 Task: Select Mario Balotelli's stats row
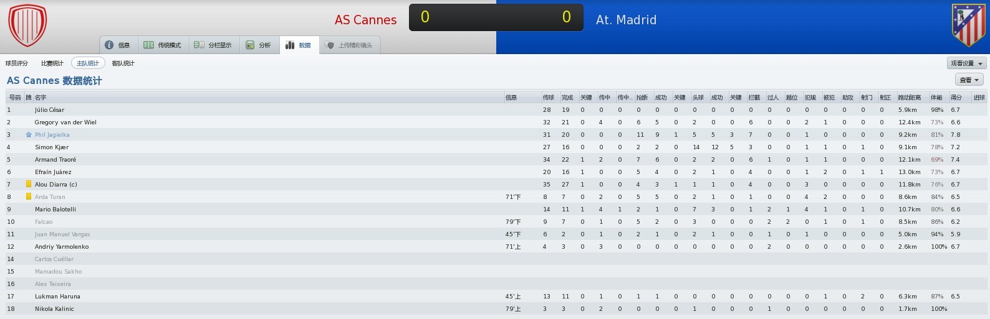tap(496, 209)
